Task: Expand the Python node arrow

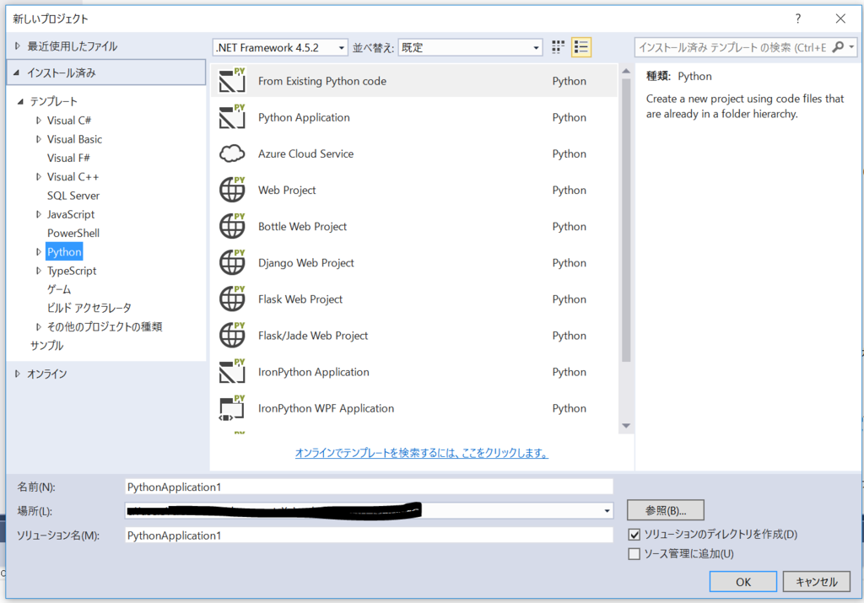Action: tap(38, 251)
